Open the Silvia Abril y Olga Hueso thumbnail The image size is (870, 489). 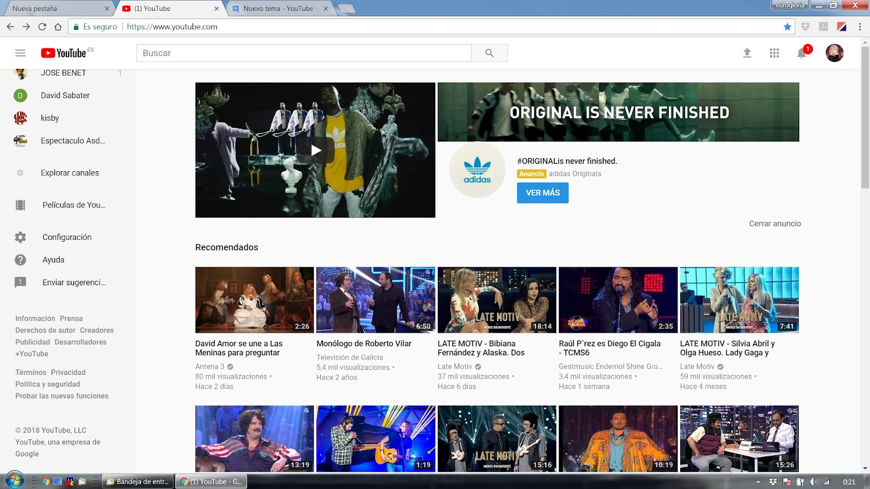[739, 300]
